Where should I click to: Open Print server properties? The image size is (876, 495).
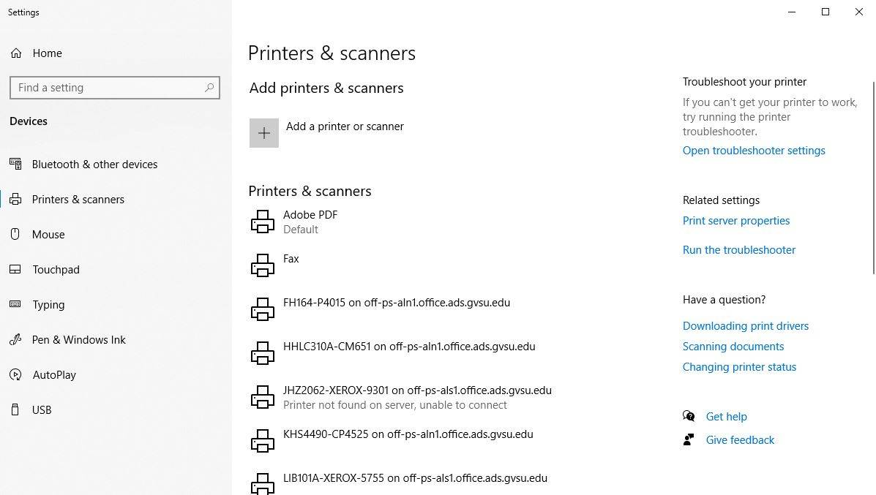click(x=736, y=220)
